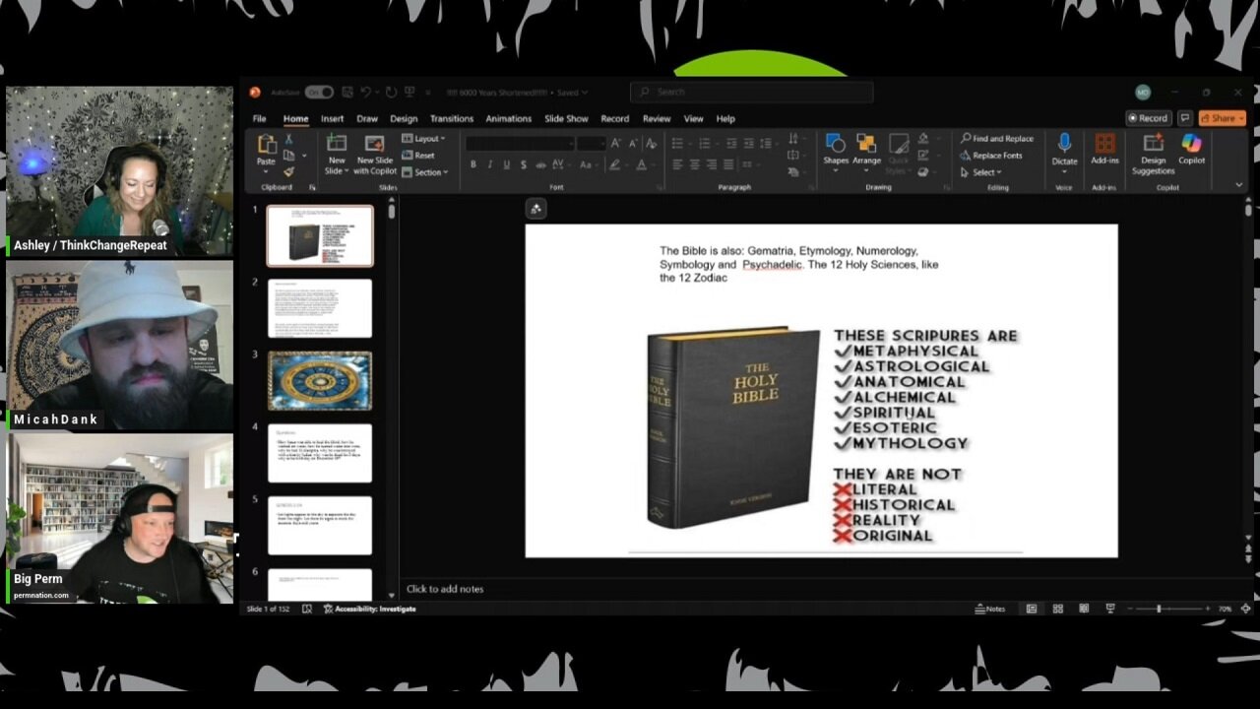Image resolution: width=1260 pixels, height=709 pixels.
Task: Switch to the Transitions tab
Action: click(452, 119)
